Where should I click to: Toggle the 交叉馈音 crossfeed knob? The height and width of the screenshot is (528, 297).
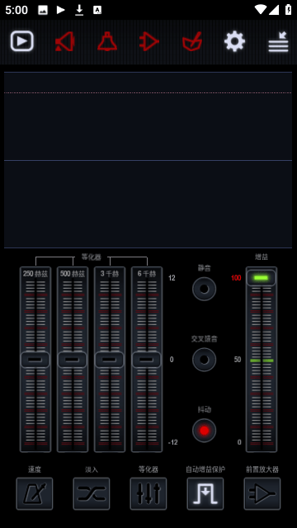point(204,360)
